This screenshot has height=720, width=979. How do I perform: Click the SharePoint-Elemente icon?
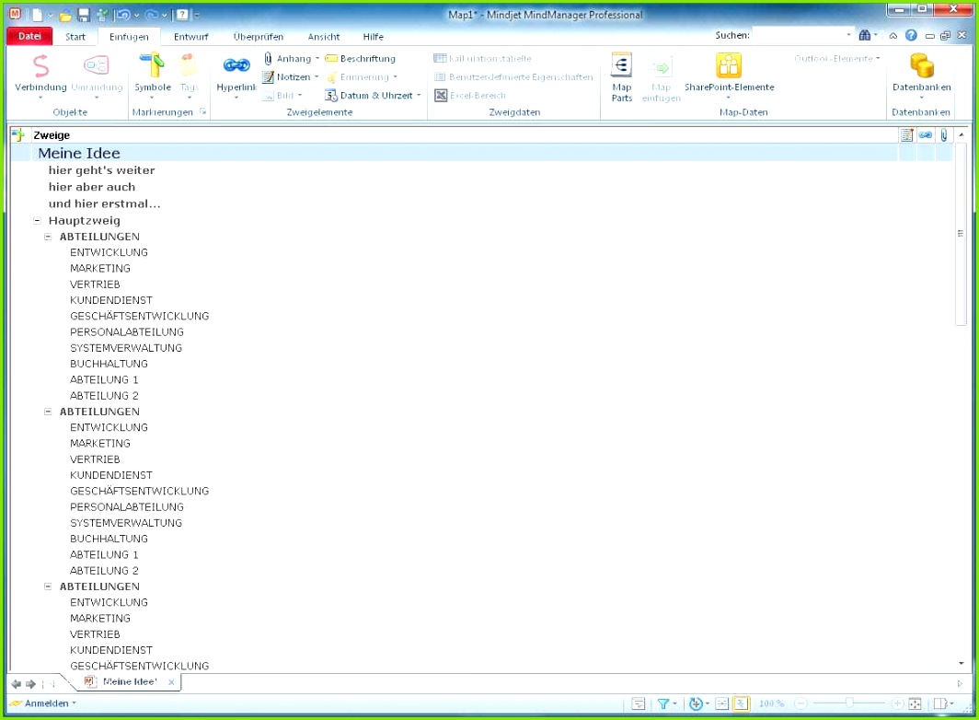pyautogui.click(x=728, y=65)
